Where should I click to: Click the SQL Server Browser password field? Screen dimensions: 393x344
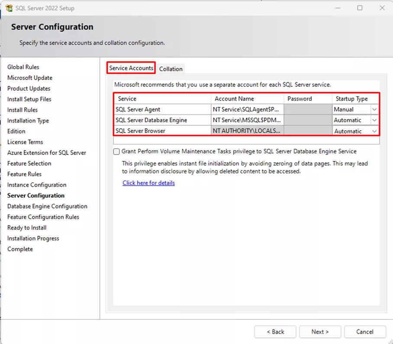pyautogui.click(x=308, y=131)
